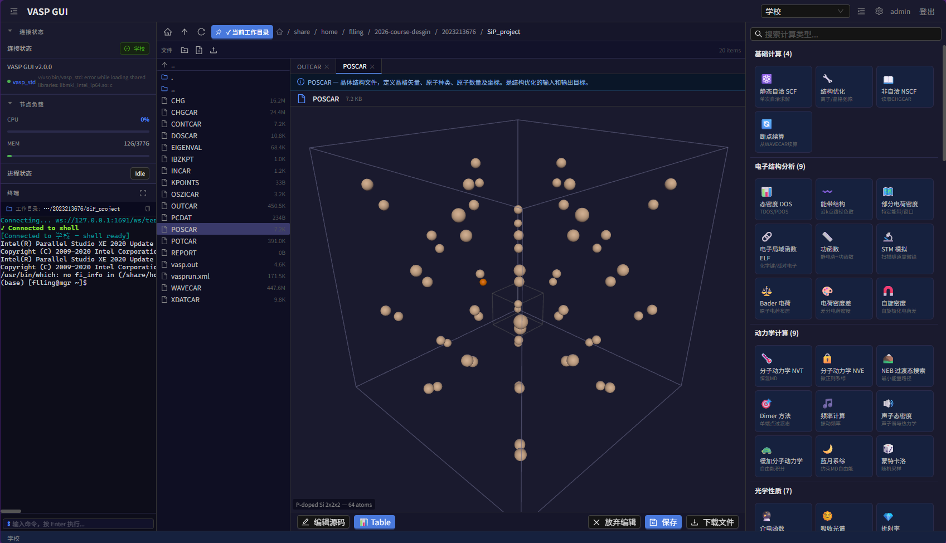Open the 非自洽 NSCF calculation card
The image size is (946, 543).
tap(905, 86)
